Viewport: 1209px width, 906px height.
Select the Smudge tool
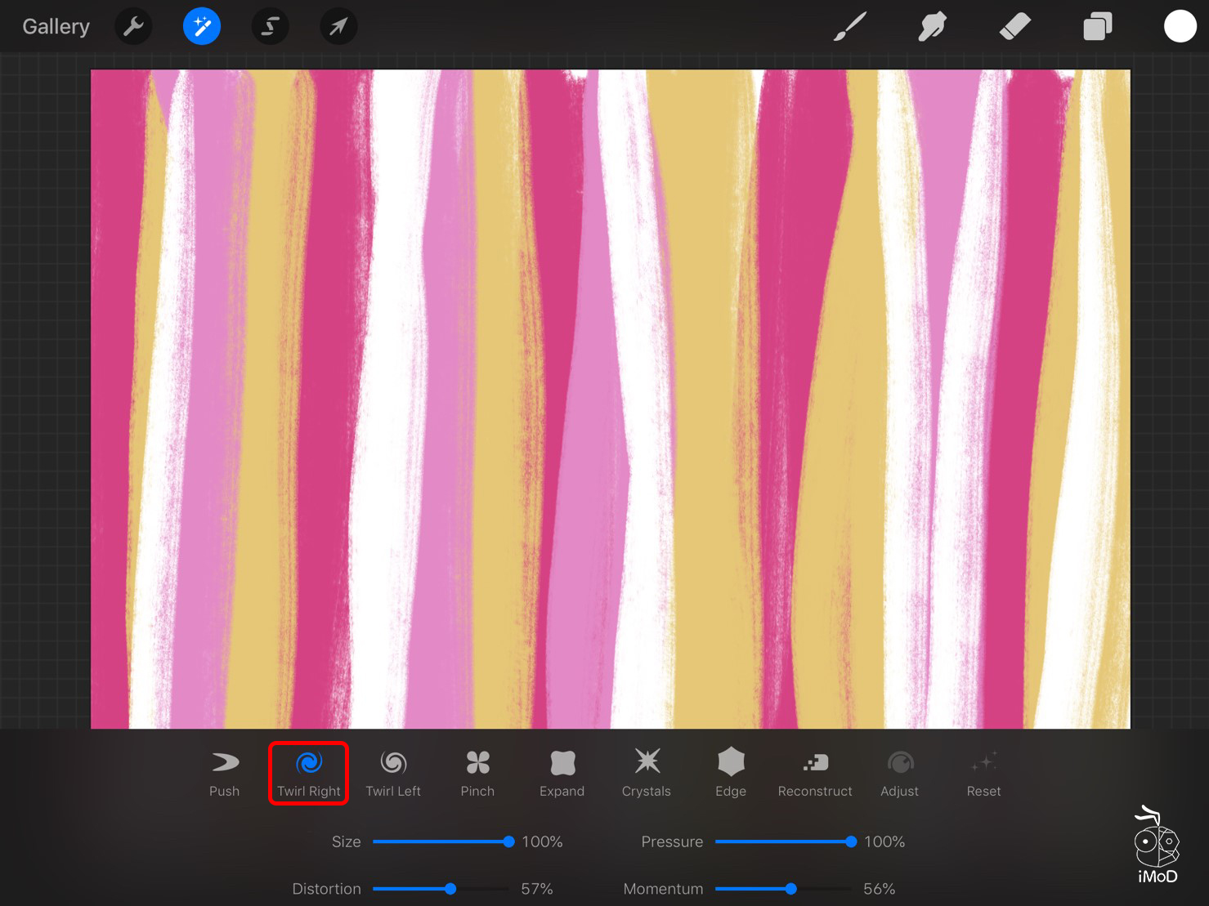932,27
